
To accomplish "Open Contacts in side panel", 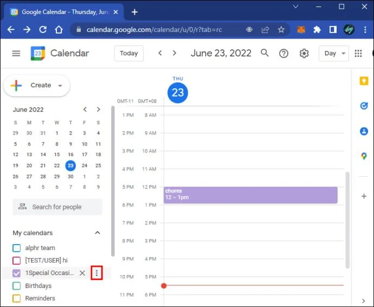I will point(364,131).
